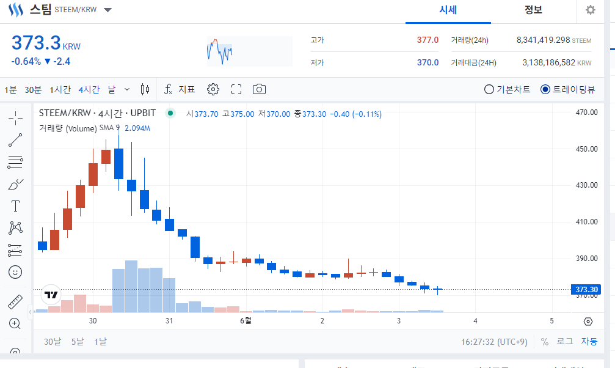The height and width of the screenshot is (368, 615).
Task: Open the fx indicators menu
Action: tap(169, 89)
